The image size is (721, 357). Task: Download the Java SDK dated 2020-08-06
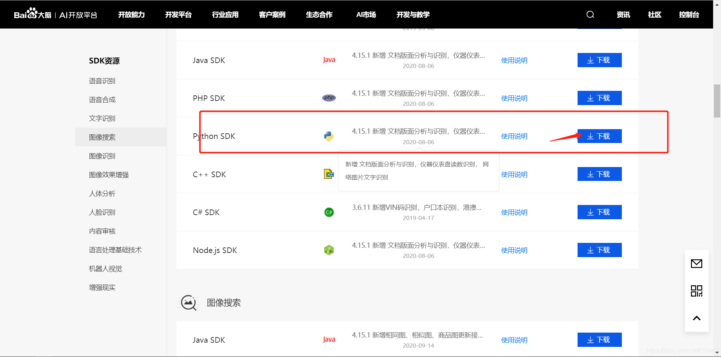[x=600, y=60]
